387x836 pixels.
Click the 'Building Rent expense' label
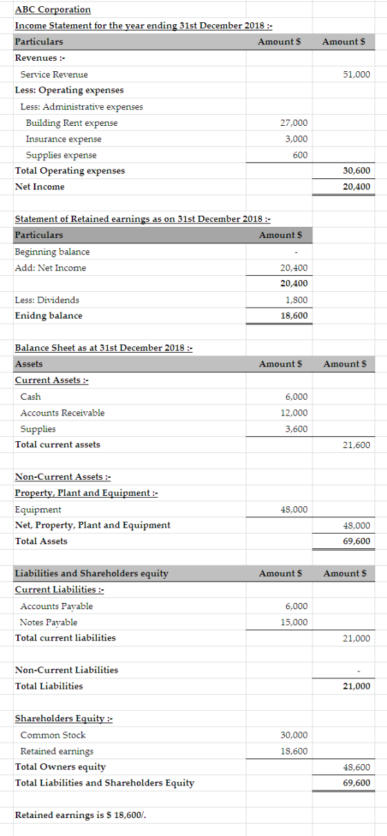click(71, 122)
